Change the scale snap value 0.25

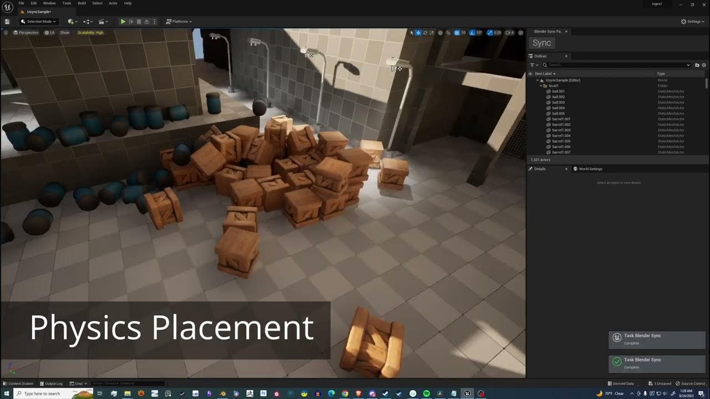click(498, 33)
